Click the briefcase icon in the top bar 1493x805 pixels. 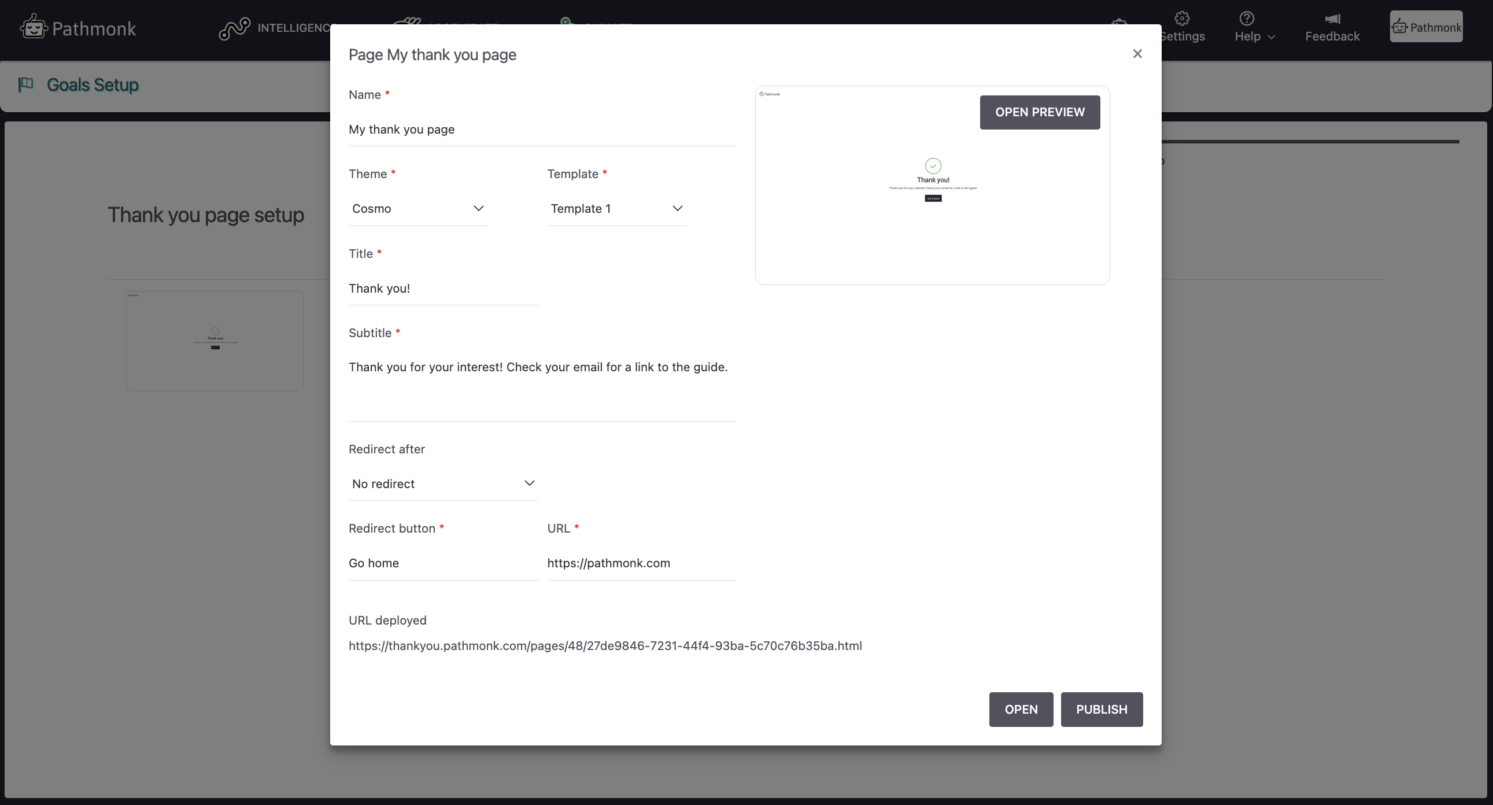(x=1121, y=21)
